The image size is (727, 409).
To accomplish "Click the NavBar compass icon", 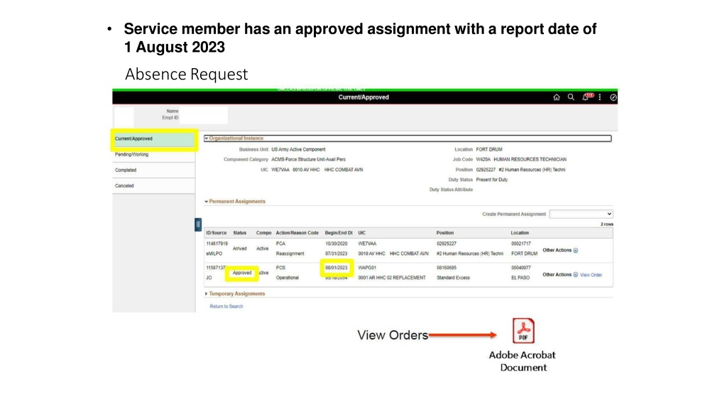I will (x=613, y=97).
